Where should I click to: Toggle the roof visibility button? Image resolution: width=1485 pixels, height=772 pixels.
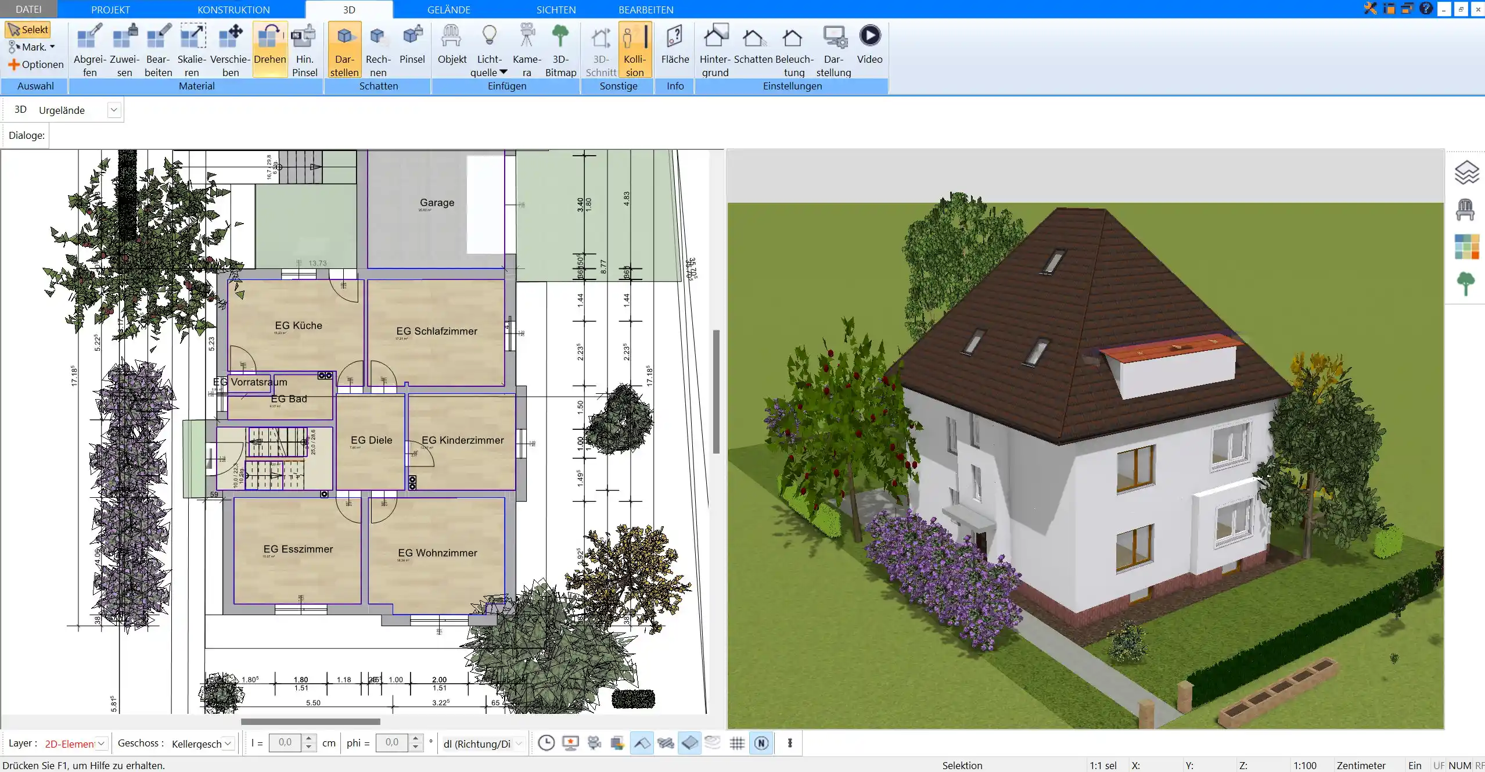[x=642, y=743]
